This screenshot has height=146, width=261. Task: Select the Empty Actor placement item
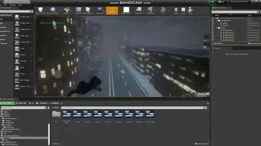(x=23, y=17)
